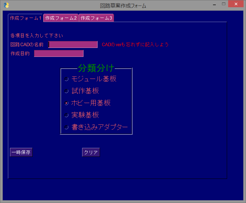This screenshot has height=203, width=246.
Task: Switch to the 作成フォーム1 tab
Action: [x=25, y=18]
